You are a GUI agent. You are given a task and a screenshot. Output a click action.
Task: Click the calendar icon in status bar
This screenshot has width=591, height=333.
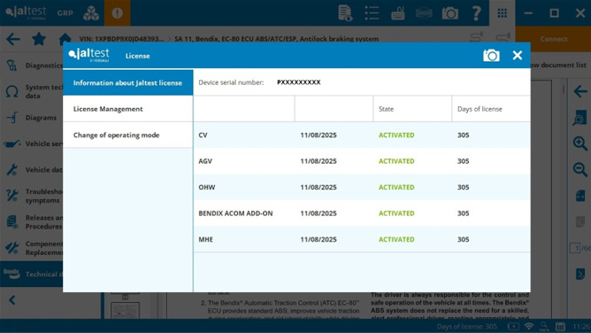tap(560, 326)
